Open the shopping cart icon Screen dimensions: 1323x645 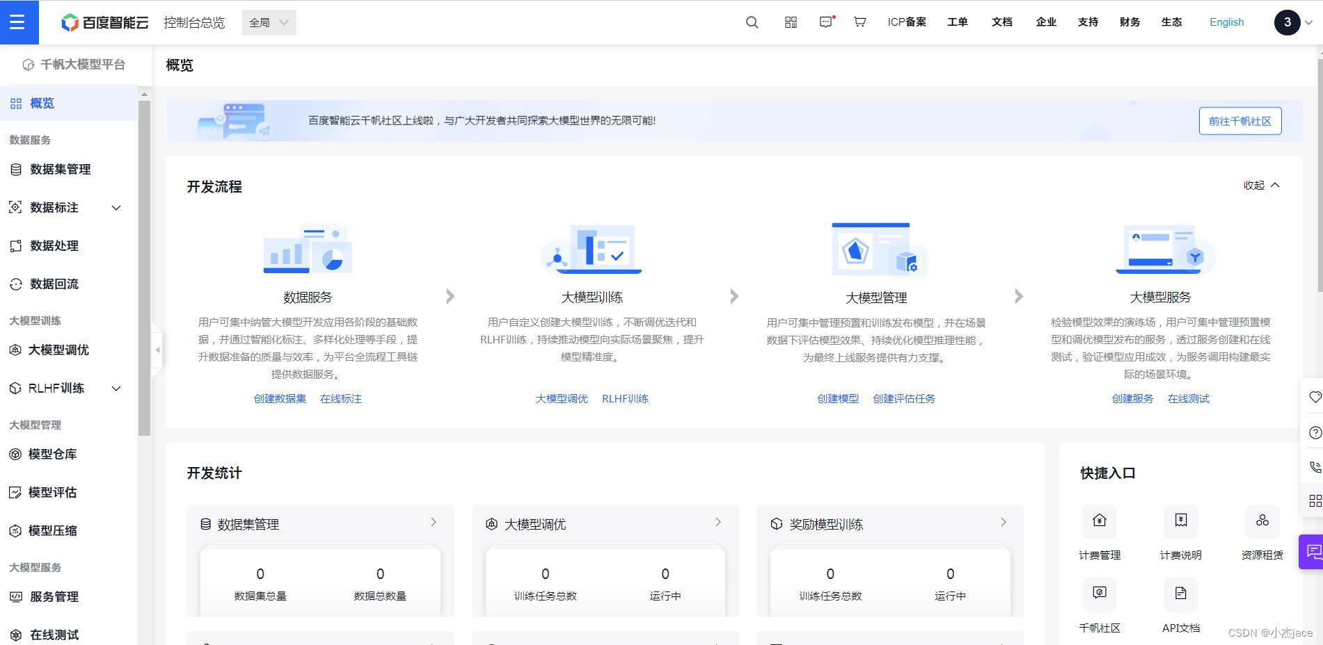(860, 22)
